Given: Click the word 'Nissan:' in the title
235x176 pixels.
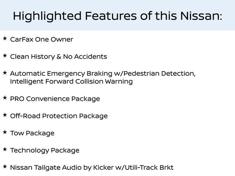Looking at the screenshot, I should pyautogui.click(x=200, y=16).
